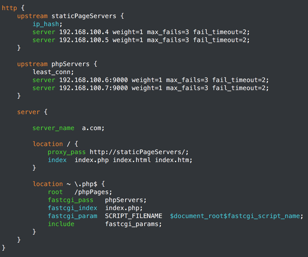The width and height of the screenshot is (308, 257).
Task: Click the phpServers upstream name
Action: tap(70, 64)
